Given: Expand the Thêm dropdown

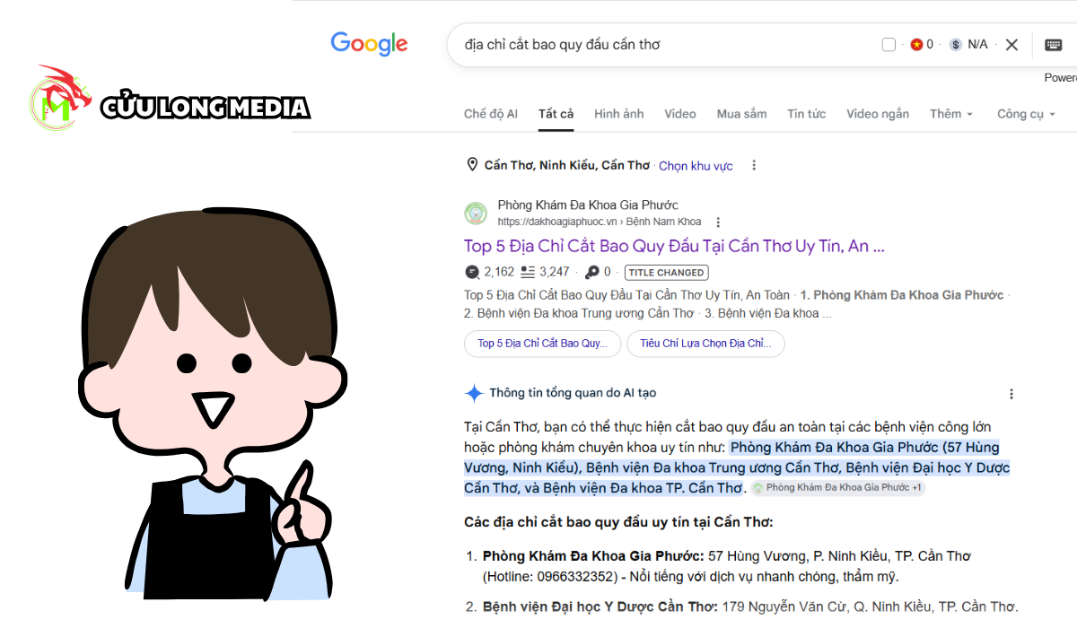Looking at the screenshot, I should pyautogui.click(x=951, y=114).
